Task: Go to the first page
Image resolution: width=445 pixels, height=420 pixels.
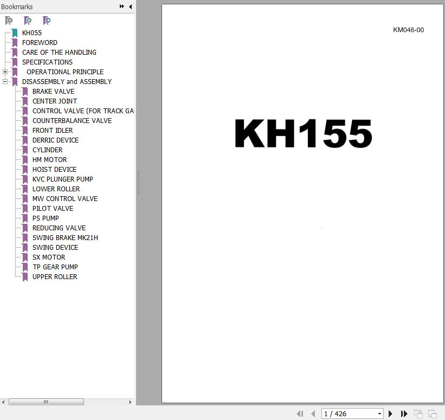Action: click(300, 413)
